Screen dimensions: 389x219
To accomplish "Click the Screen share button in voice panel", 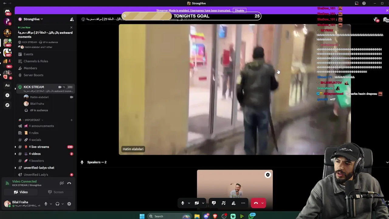I will coord(56,192).
